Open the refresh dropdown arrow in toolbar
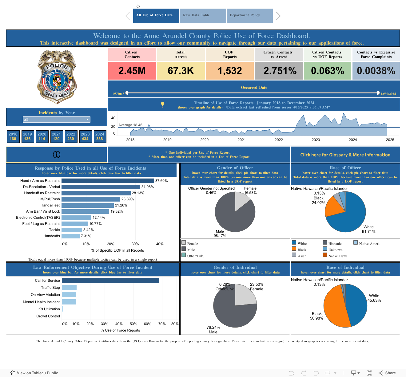406x377 pixels. (335, 373)
